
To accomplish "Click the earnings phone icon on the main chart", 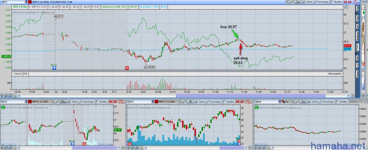I will 127,68.
